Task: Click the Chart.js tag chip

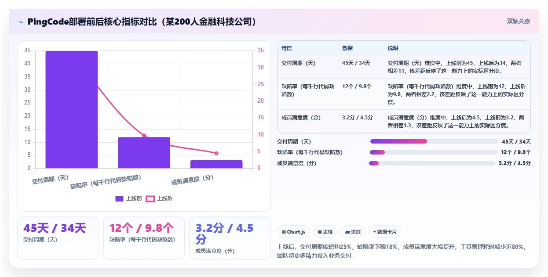Action: tap(293, 232)
